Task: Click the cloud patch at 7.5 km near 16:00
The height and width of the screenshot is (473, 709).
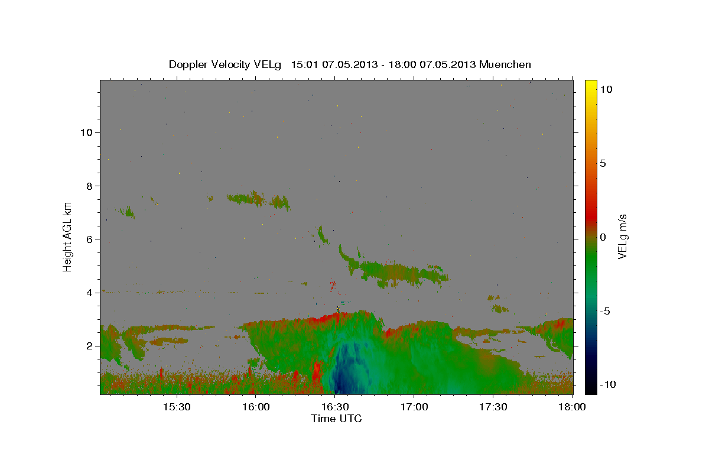Action: (258, 199)
